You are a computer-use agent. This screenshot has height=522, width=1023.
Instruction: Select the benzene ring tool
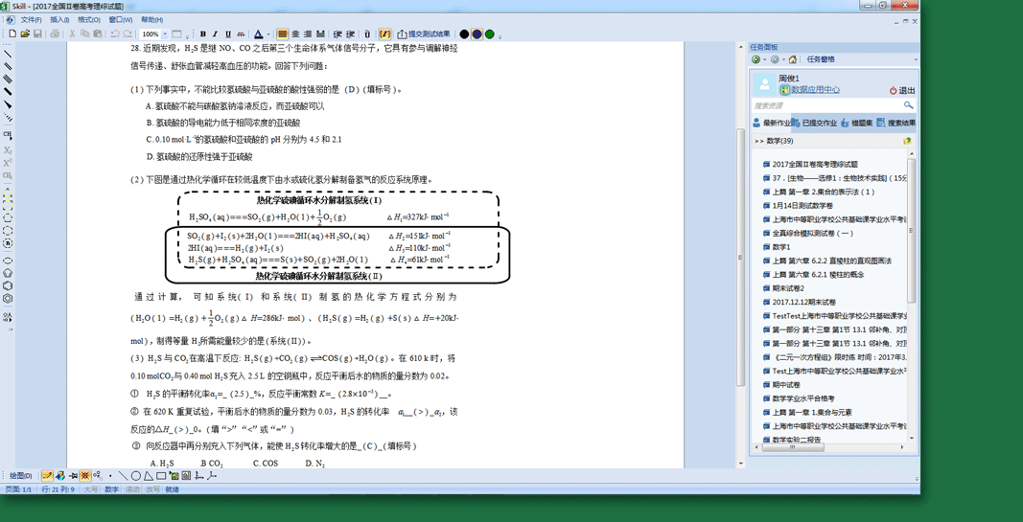(x=8, y=298)
